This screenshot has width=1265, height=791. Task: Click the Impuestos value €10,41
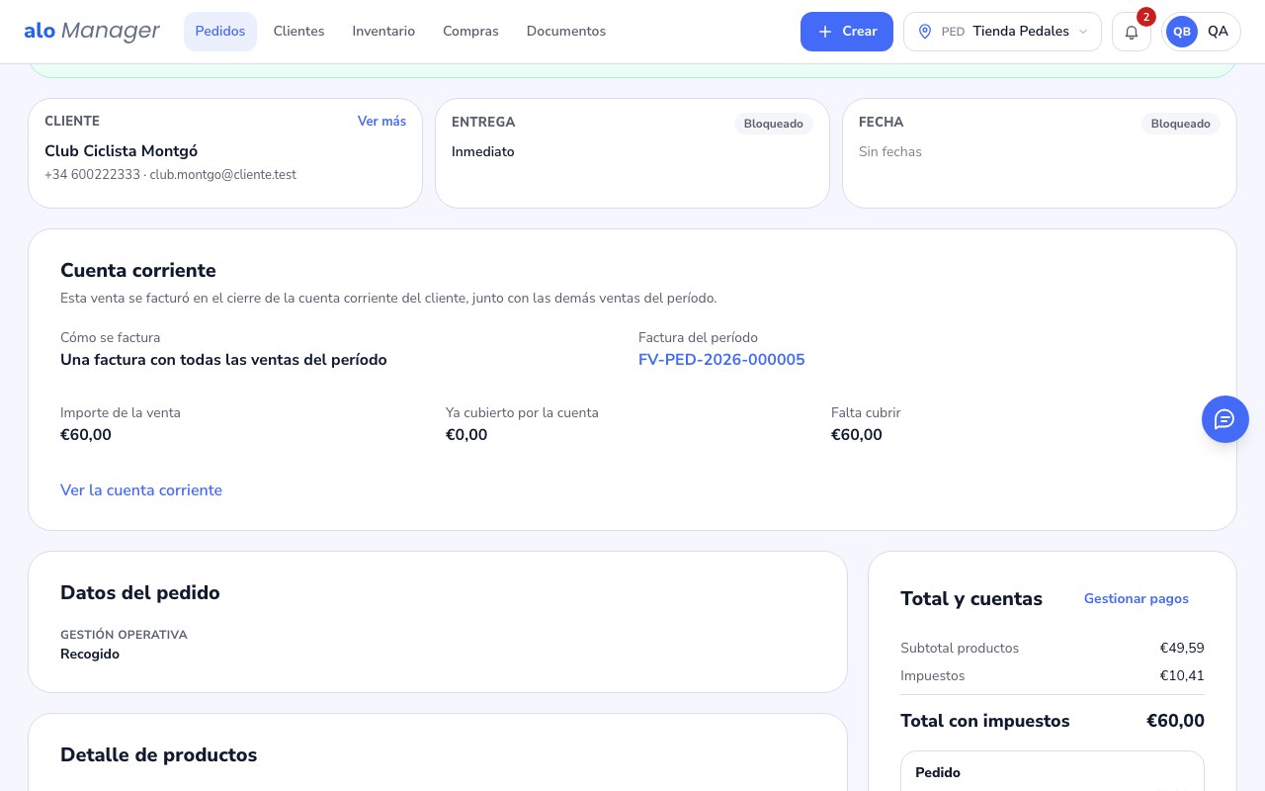coord(1182,676)
